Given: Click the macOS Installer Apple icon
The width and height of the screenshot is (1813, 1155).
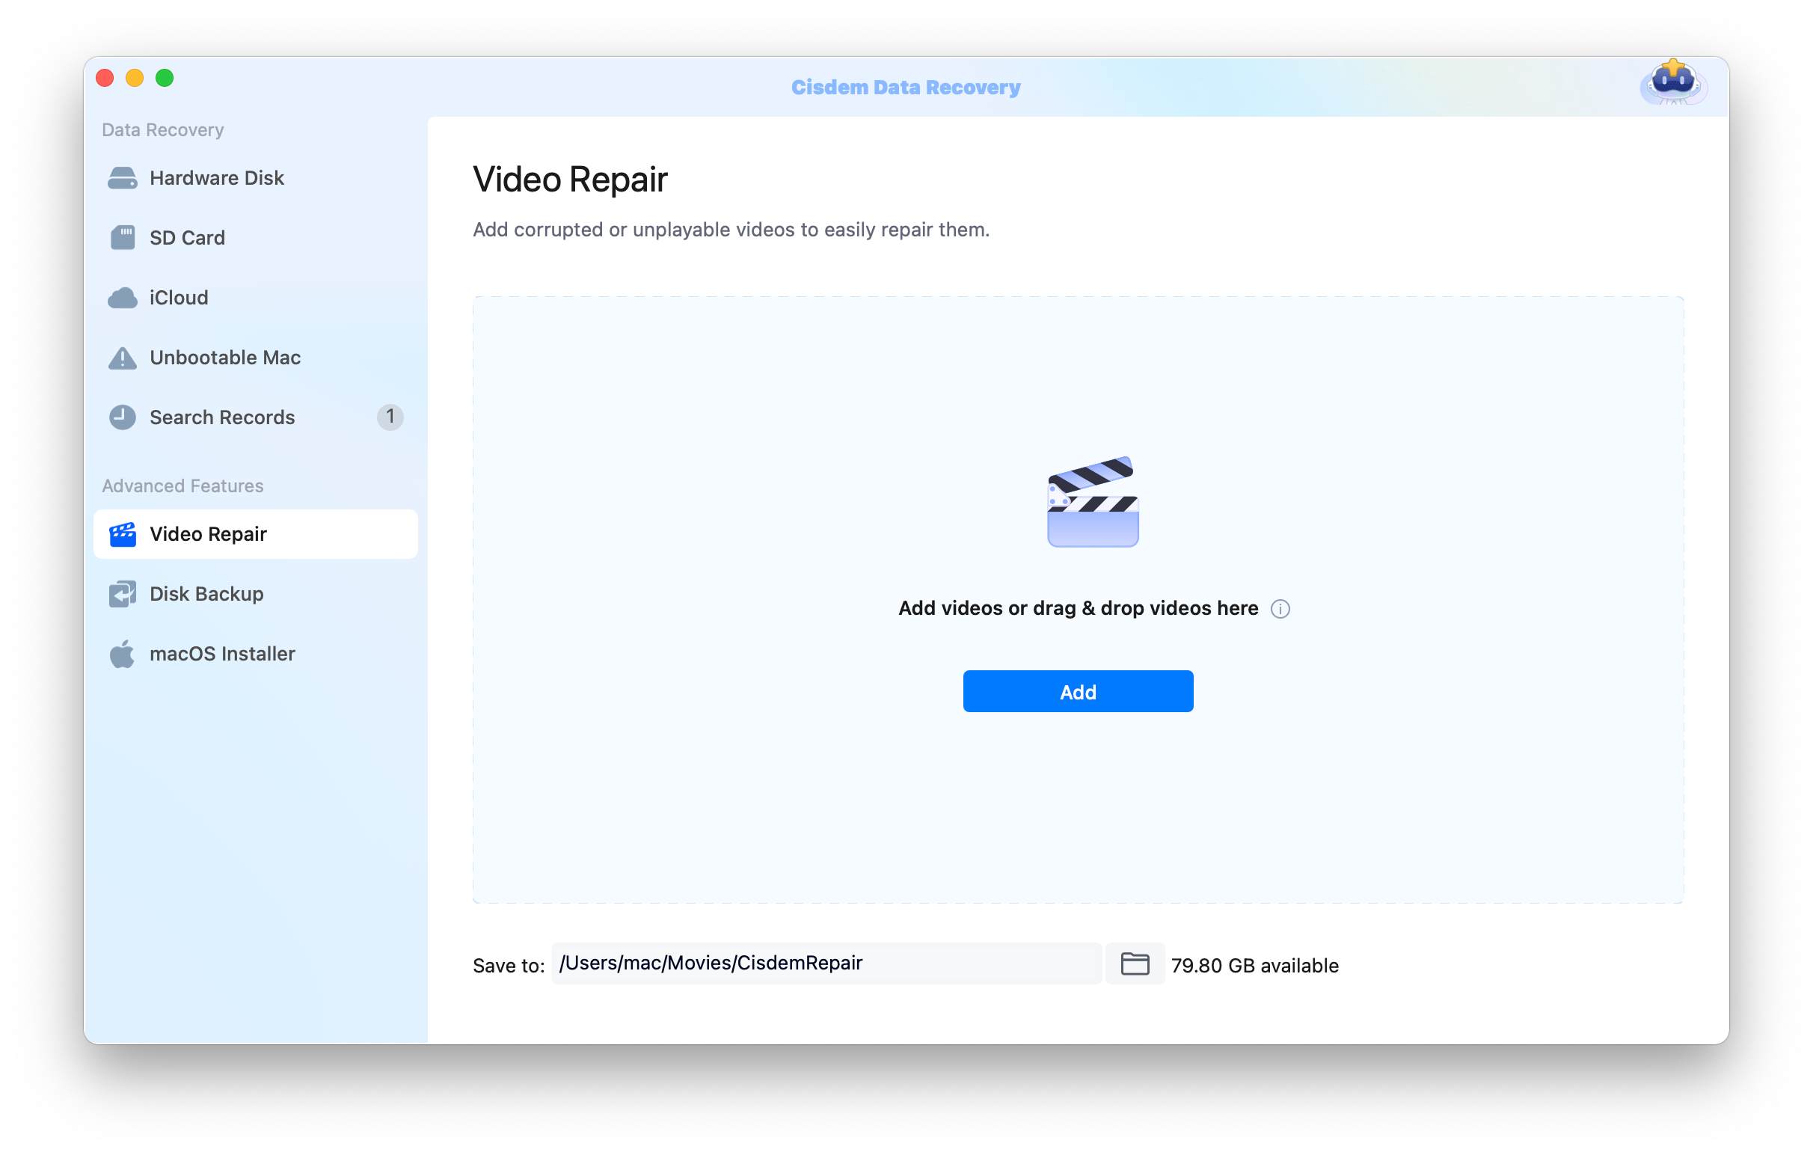Looking at the screenshot, I should 123,653.
